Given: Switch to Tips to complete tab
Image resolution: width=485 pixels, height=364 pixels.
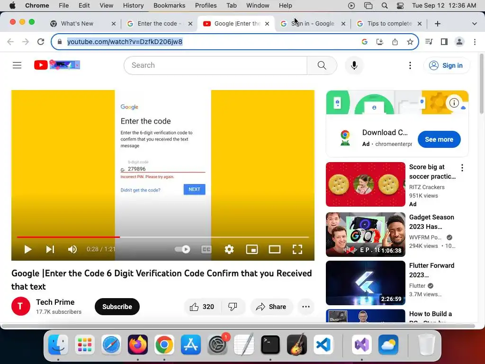Looking at the screenshot, I should (x=389, y=24).
